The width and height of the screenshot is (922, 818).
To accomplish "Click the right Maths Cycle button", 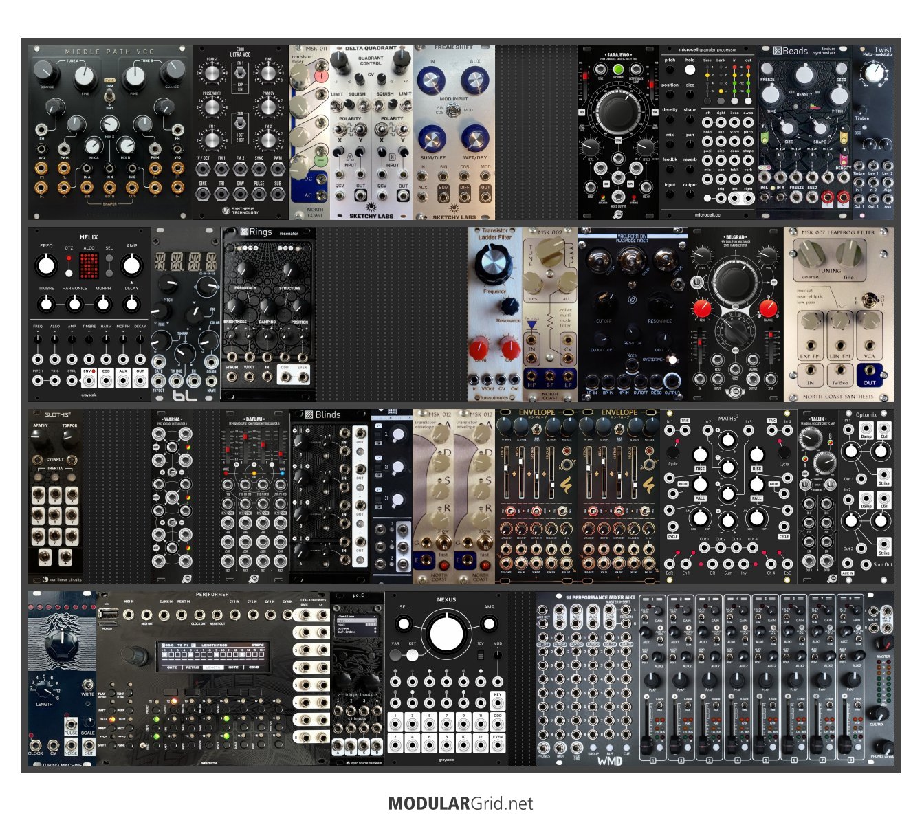I will coord(784,452).
